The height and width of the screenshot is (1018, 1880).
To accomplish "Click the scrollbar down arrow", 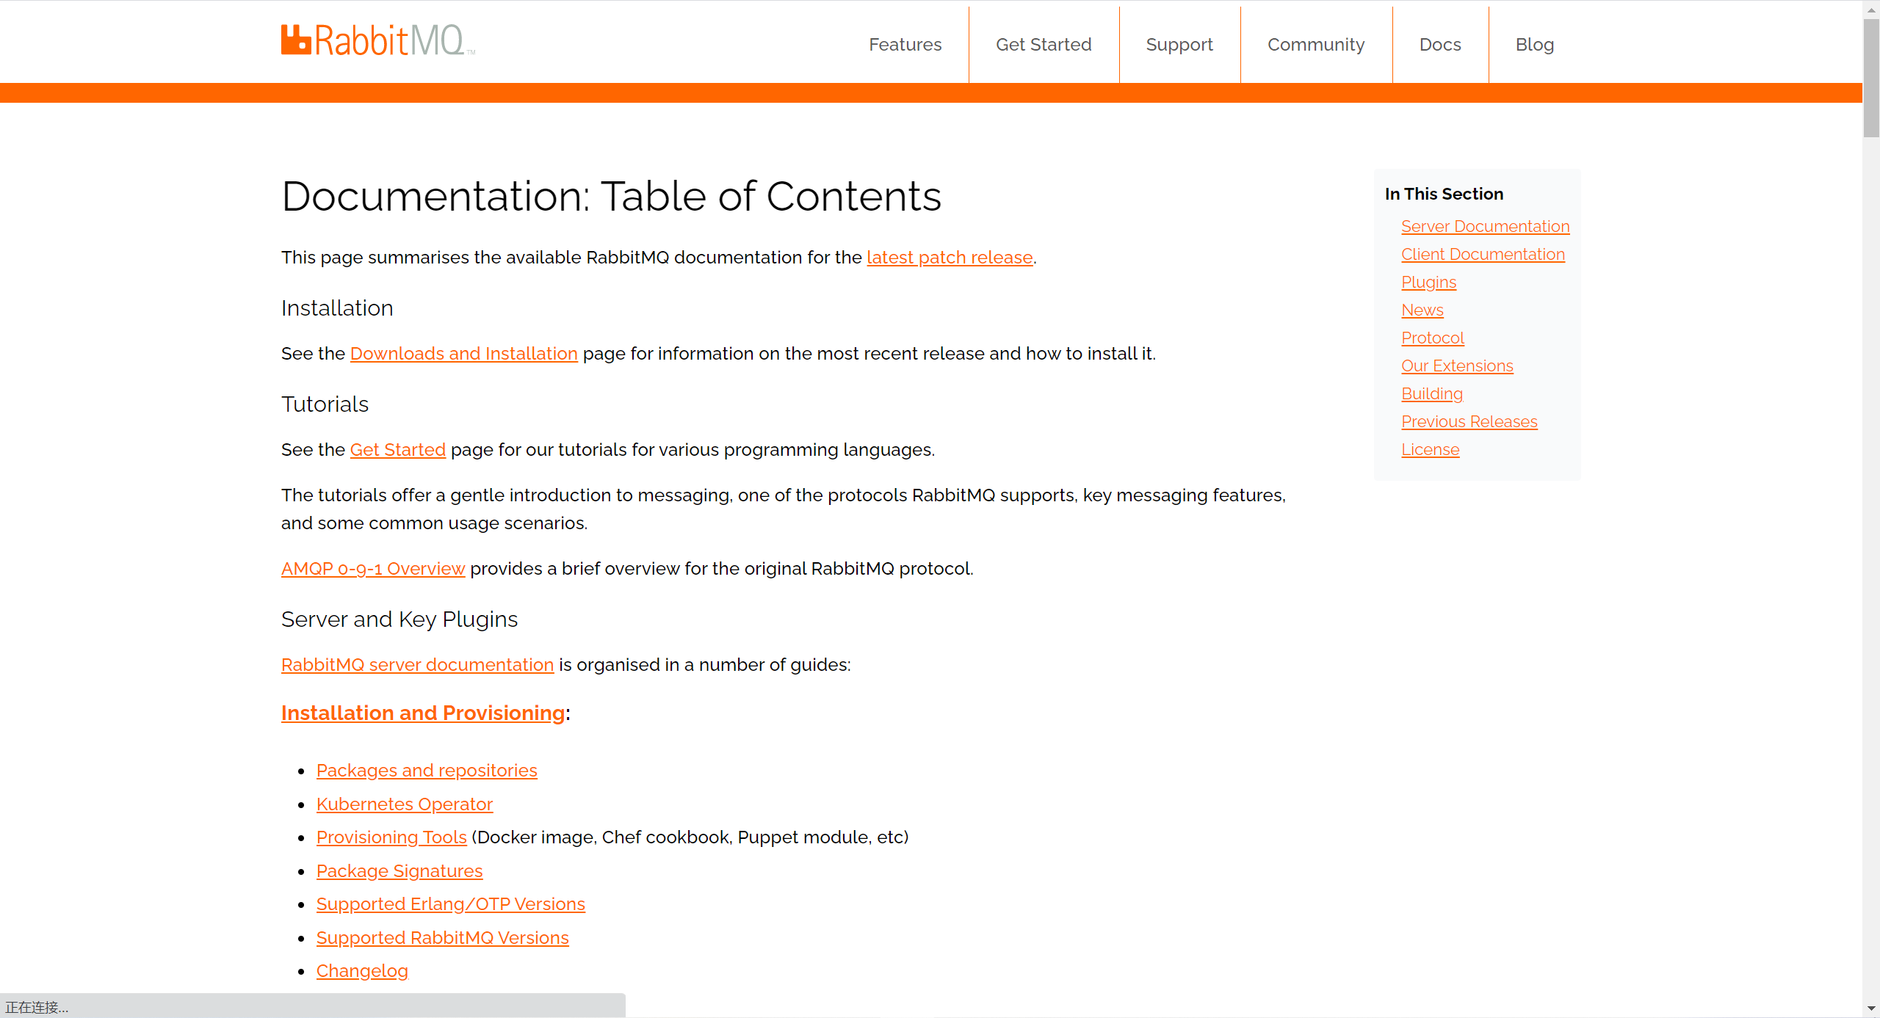I will pyautogui.click(x=1871, y=1009).
